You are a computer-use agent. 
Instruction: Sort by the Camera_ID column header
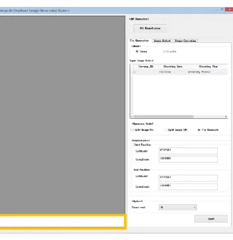[146, 67]
